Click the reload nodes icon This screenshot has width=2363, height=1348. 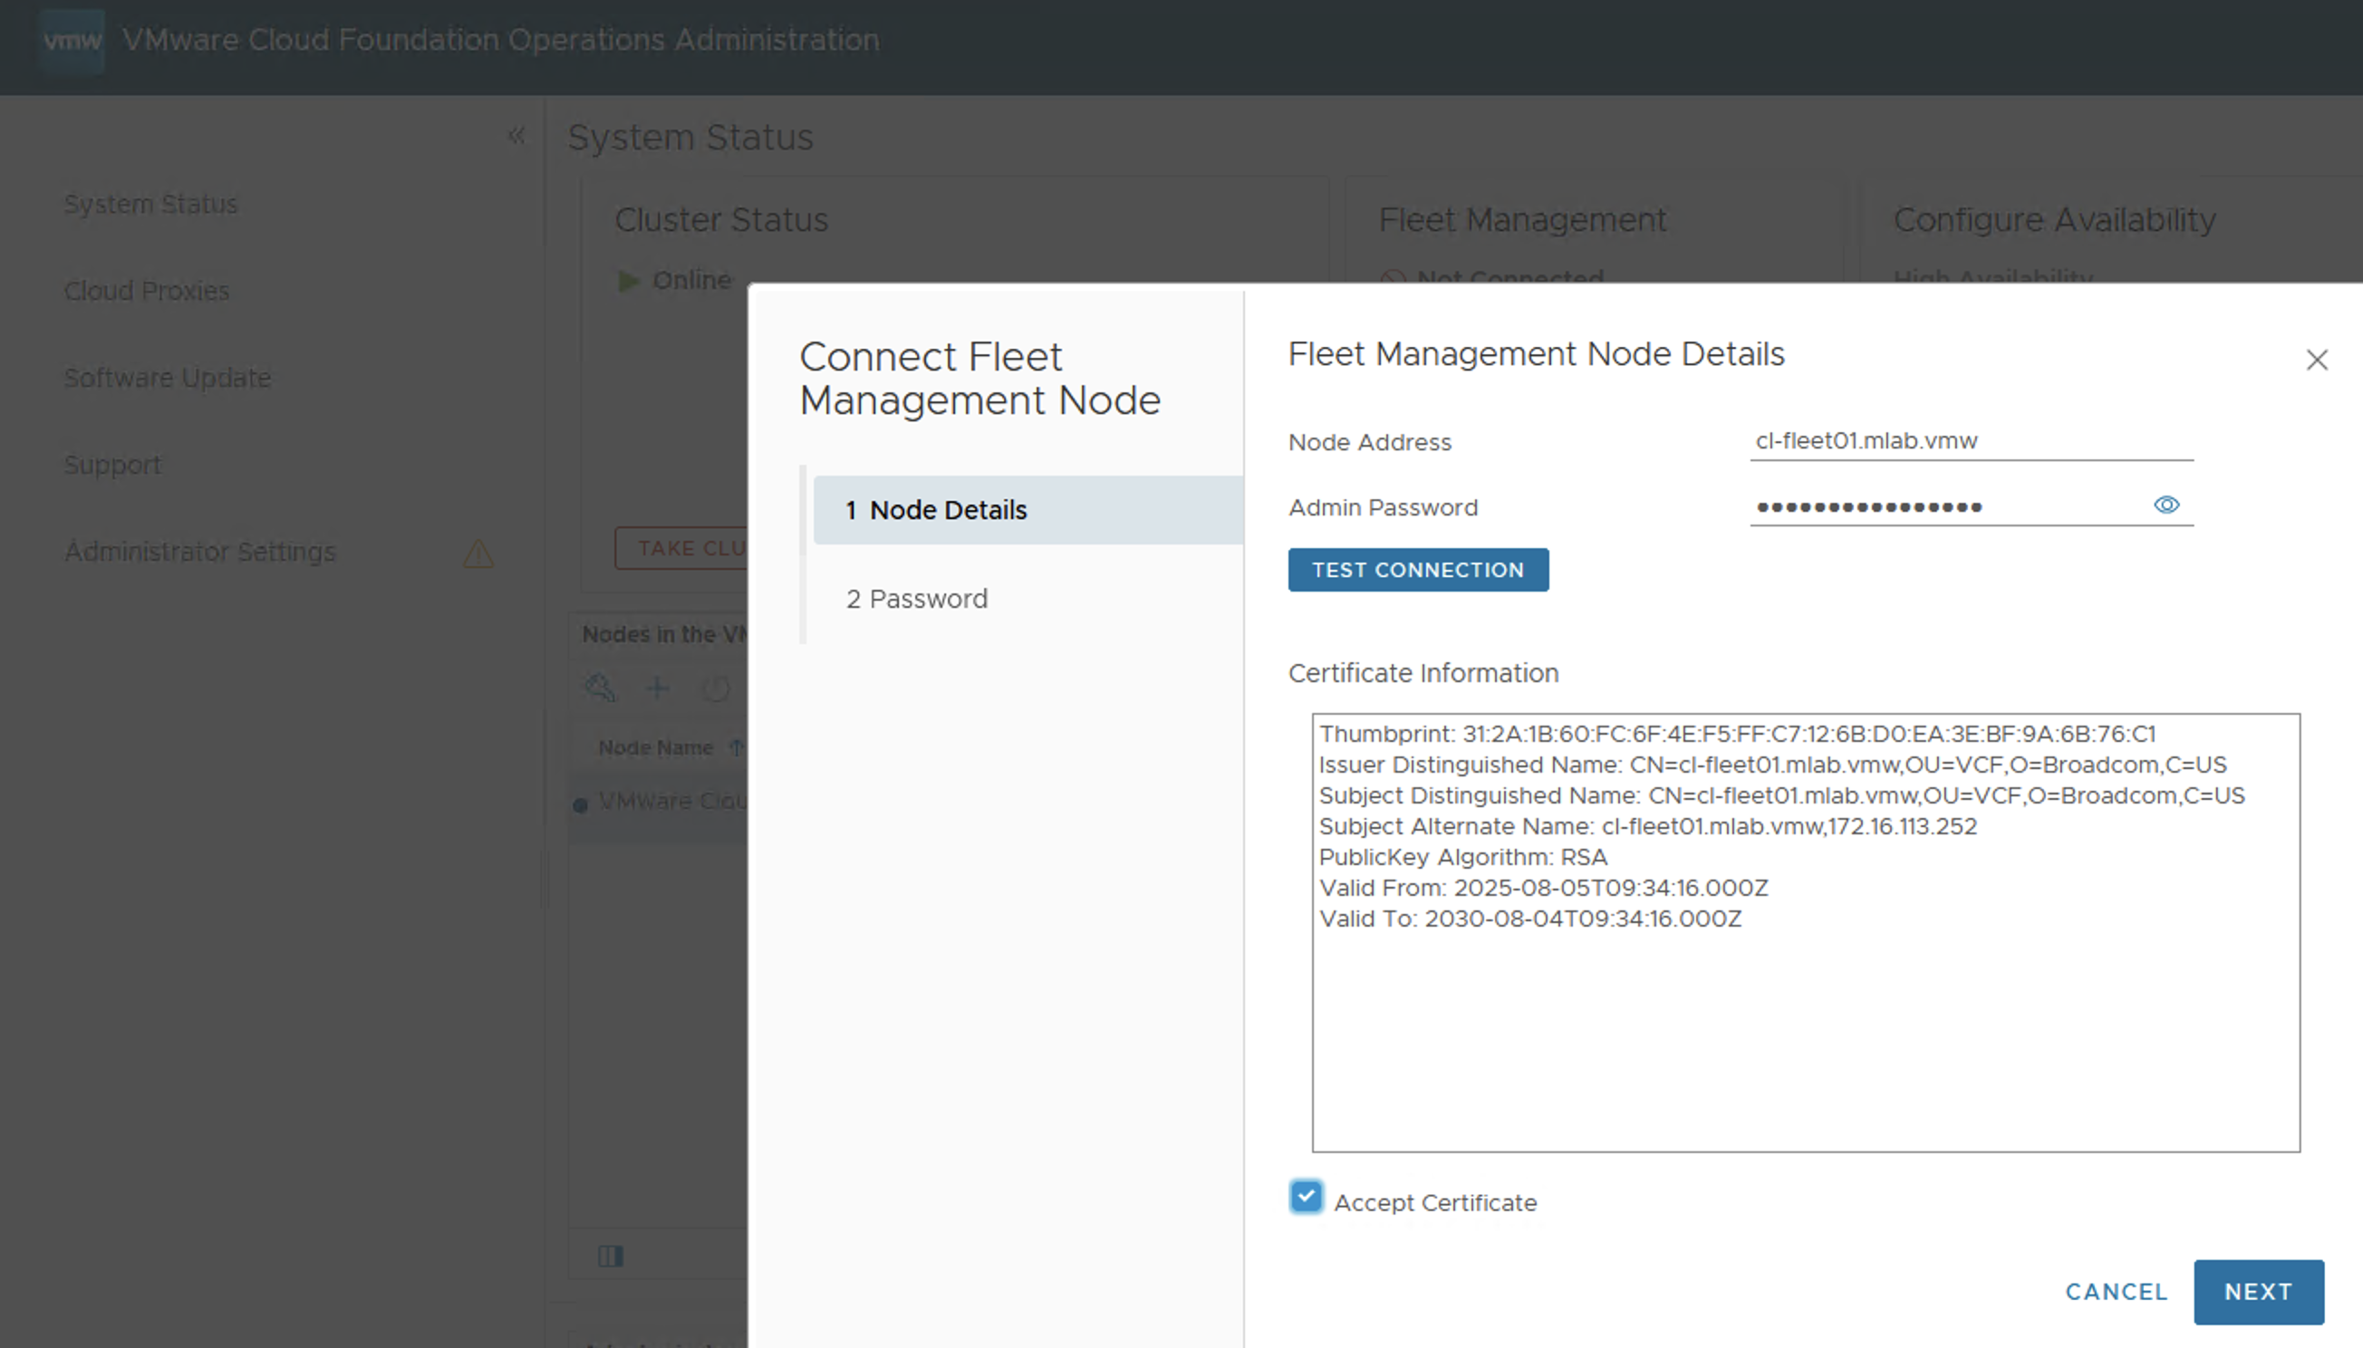[x=715, y=688]
